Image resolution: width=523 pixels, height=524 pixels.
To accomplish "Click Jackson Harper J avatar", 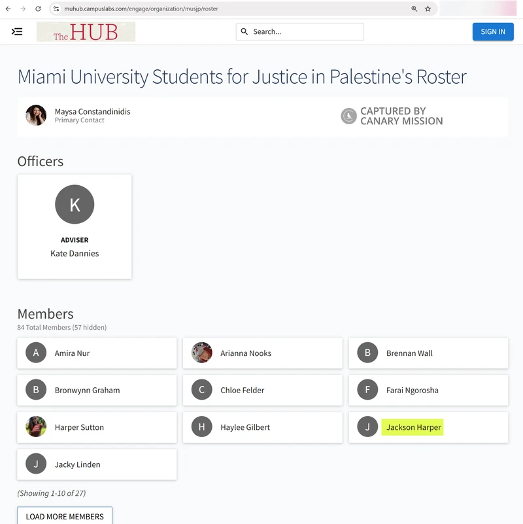I will pyautogui.click(x=367, y=427).
